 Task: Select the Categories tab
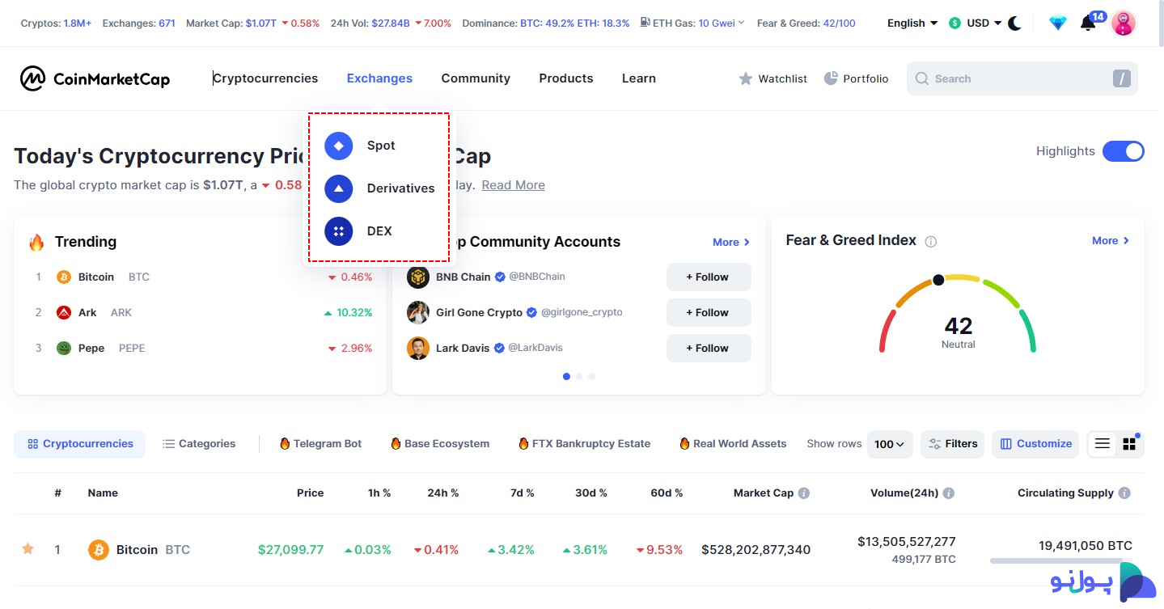click(x=199, y=444)
